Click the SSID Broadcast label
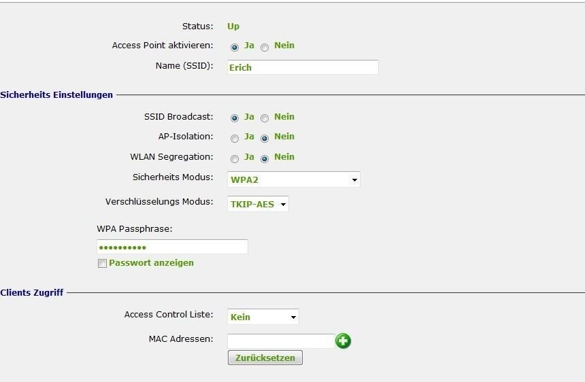Viewport: 585px width, 382px height. [179, 117]
